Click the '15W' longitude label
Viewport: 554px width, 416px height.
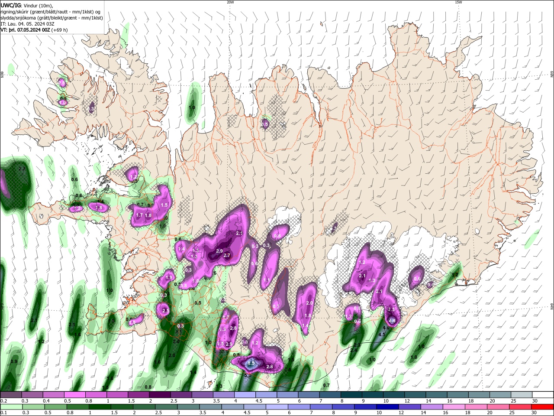tap(458, 2)
